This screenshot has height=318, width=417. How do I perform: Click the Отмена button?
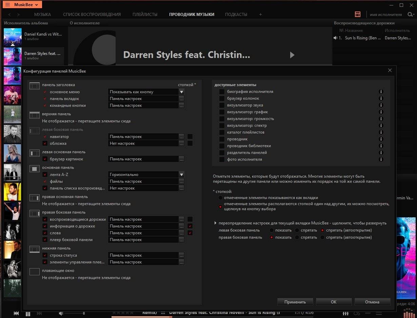pos(372,302)
